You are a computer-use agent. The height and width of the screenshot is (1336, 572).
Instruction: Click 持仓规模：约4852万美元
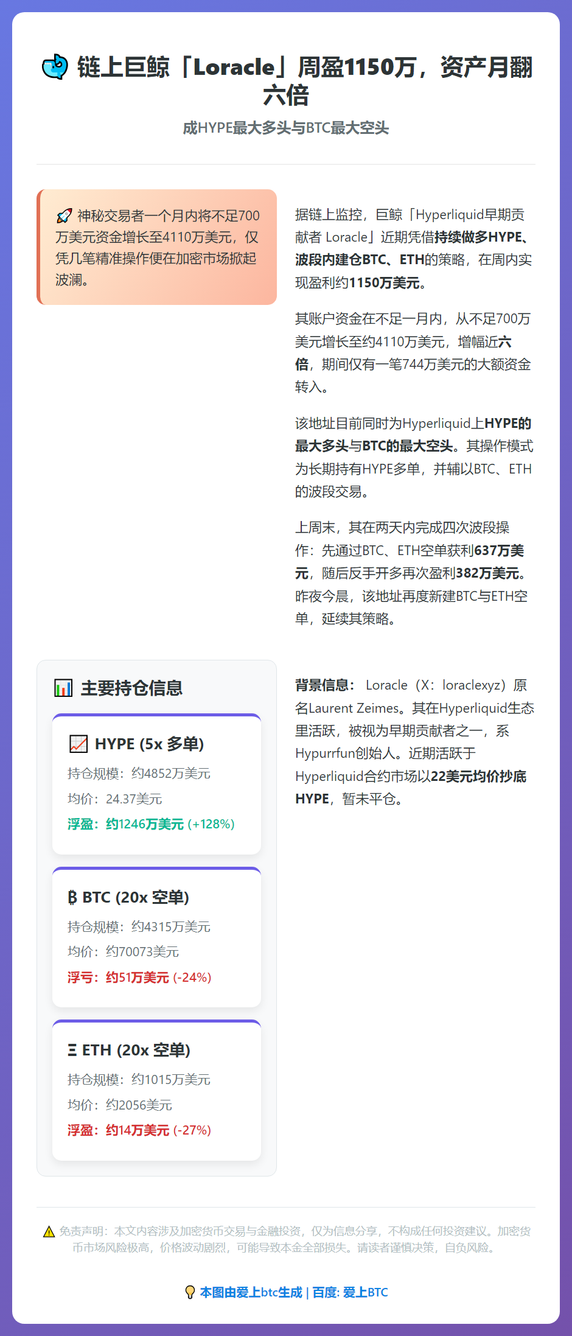coord(139,773)
